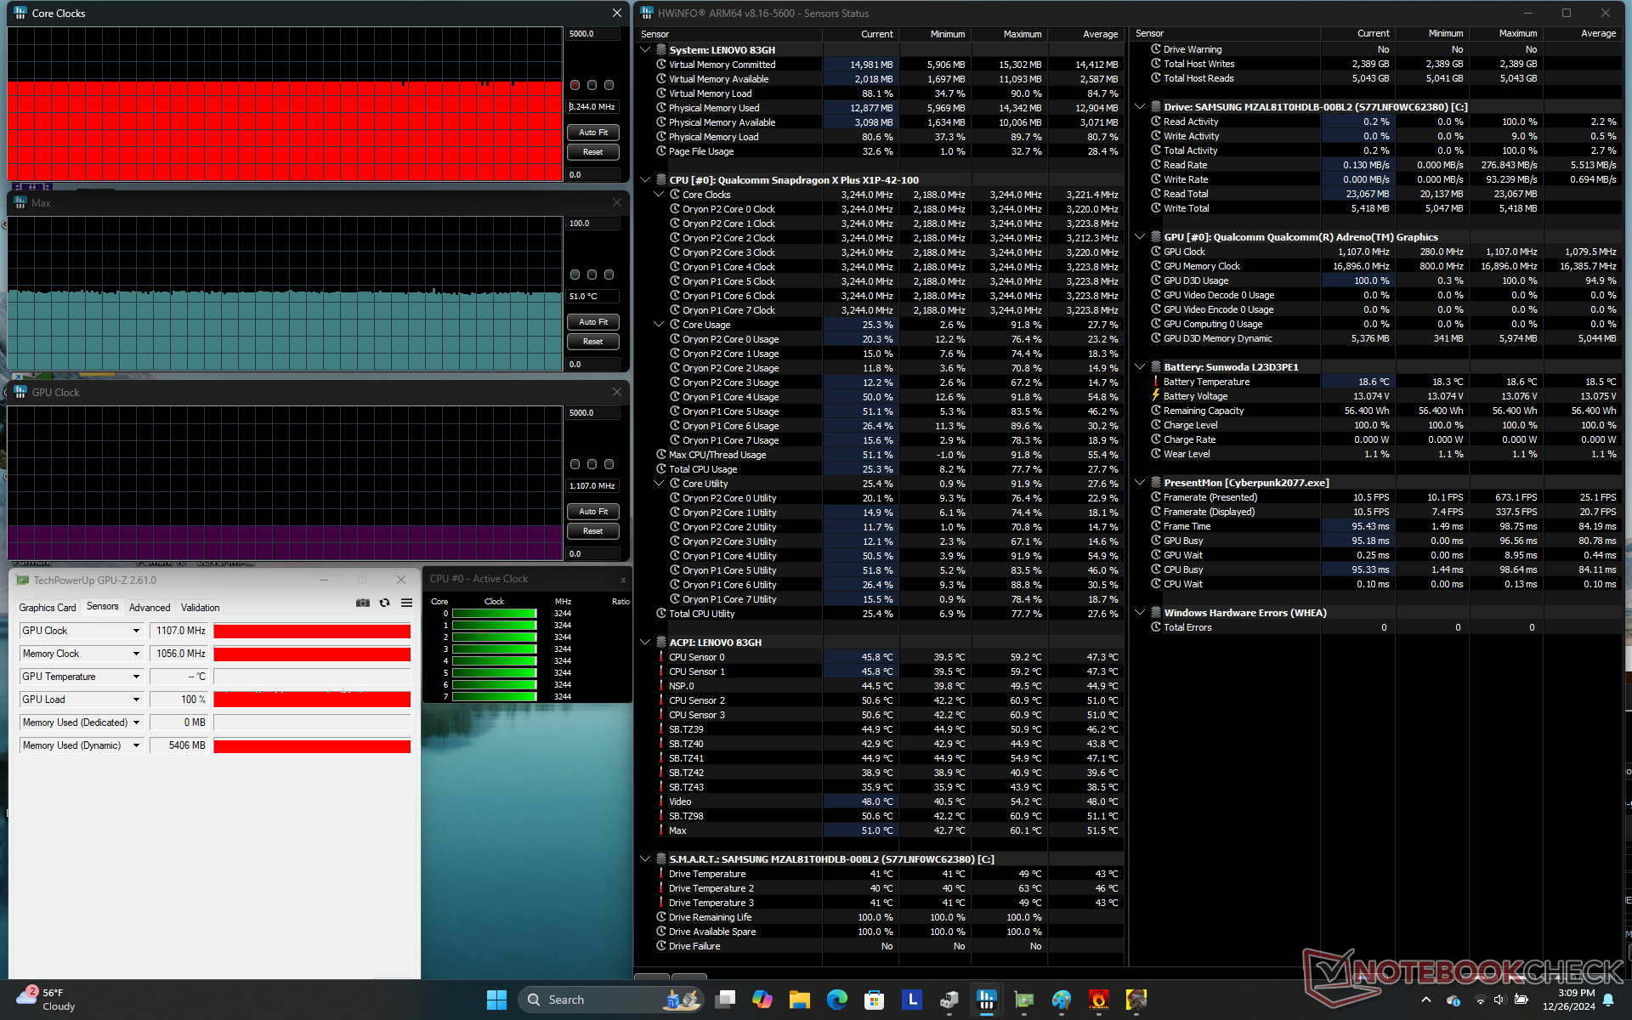Screen dimensions: 1632x1020
Task: Open the Windows Start menu
Action: (497, 1000)
